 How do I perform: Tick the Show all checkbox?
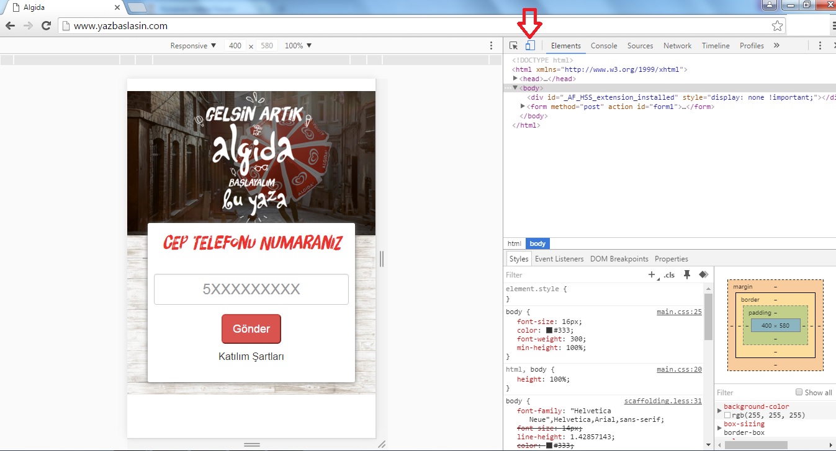tap(799, 392)
